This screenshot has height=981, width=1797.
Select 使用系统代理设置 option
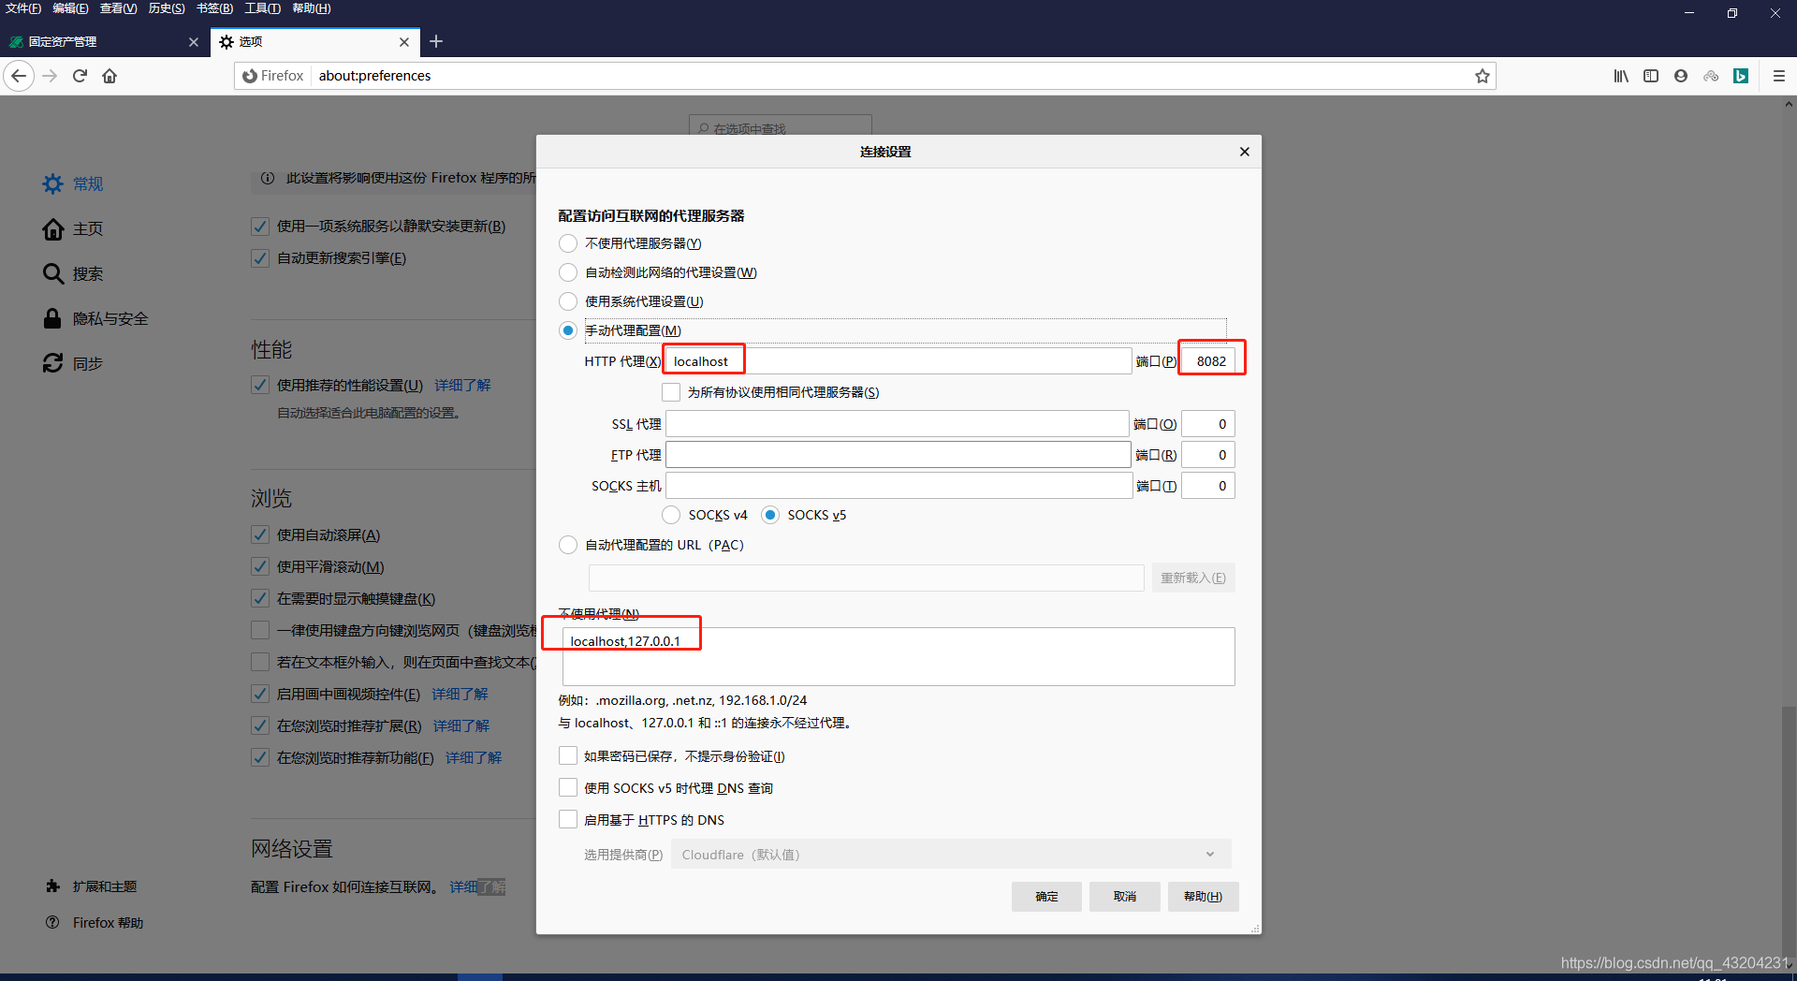coord(568,301)
